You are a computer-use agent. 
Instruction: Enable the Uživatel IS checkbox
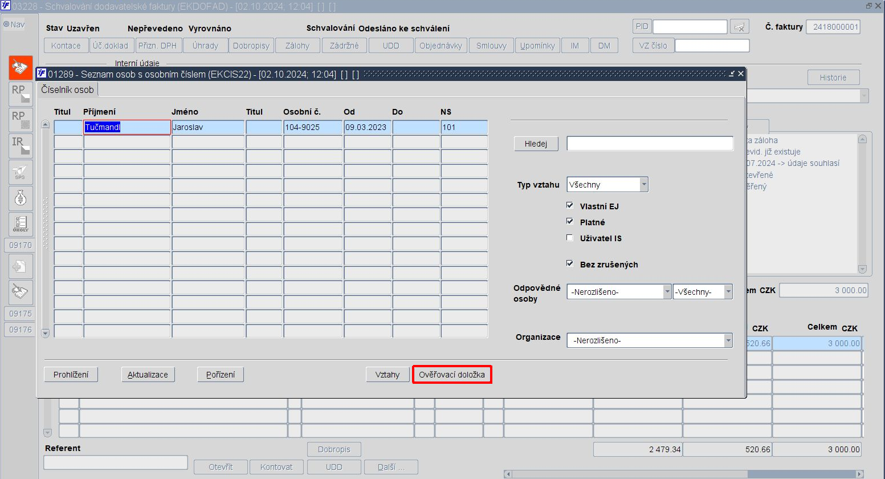pos(570,238)
